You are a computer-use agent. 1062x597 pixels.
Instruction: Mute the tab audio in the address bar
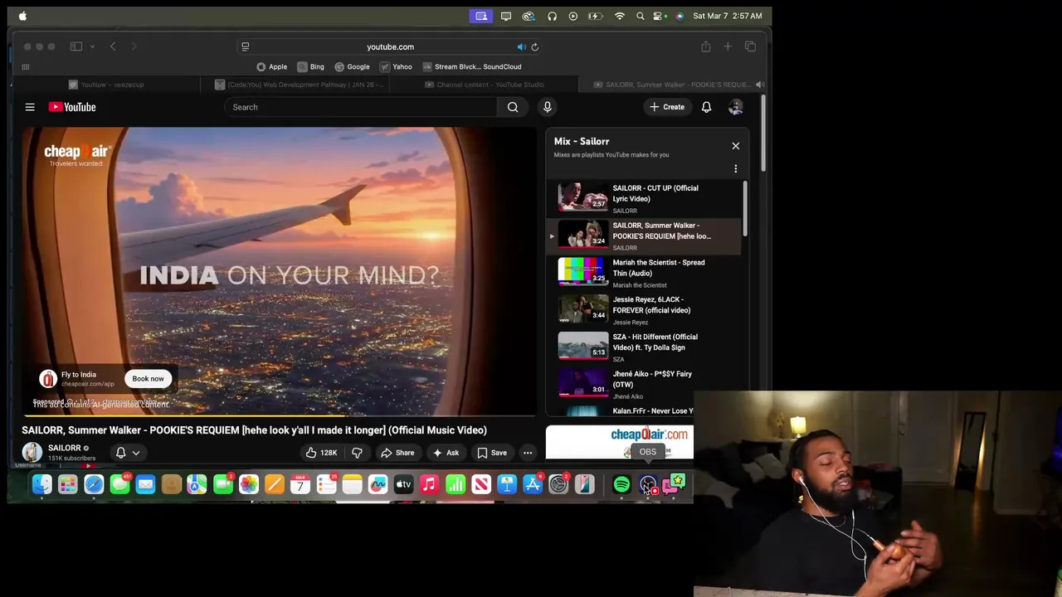[521, 47]
